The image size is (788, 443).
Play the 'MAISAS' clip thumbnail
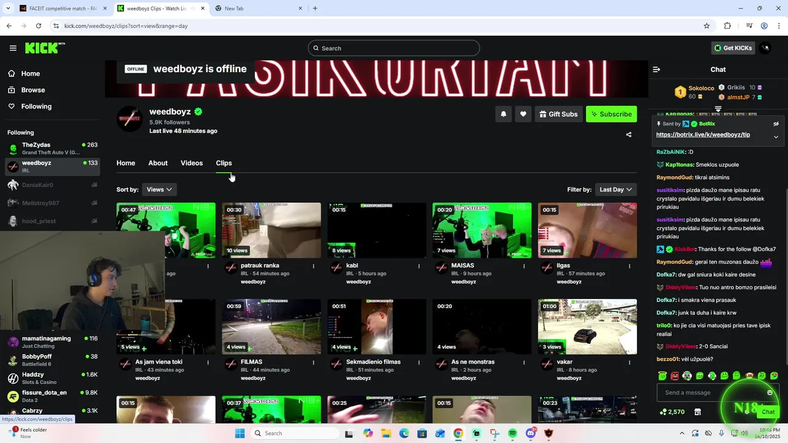[482, 230]
